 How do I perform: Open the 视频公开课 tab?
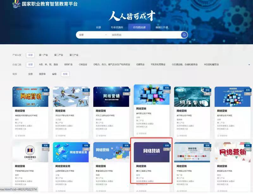click(162, 27)
